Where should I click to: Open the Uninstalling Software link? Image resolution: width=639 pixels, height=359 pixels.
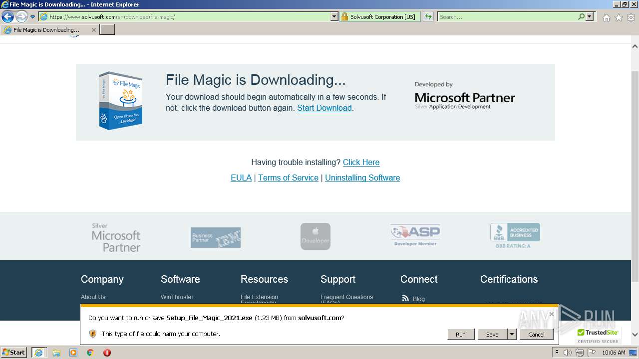[x=362, y=178]
